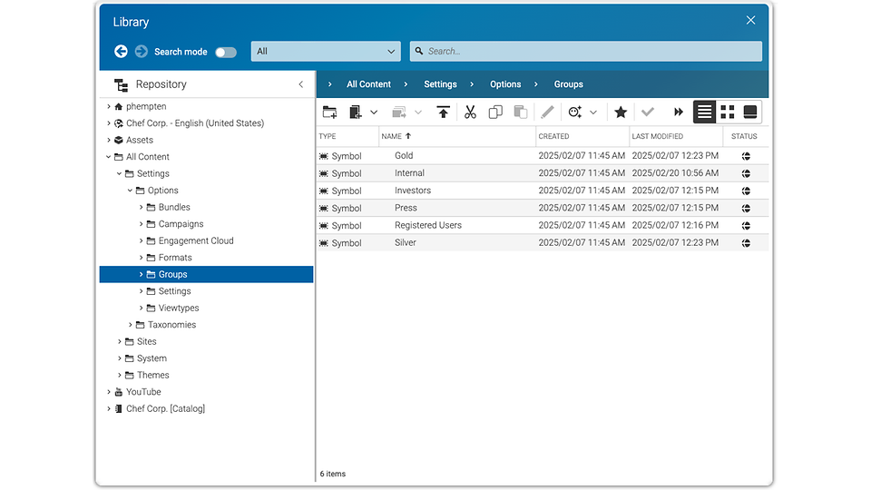Sort by Last Modified column header

tap(657, 136)
